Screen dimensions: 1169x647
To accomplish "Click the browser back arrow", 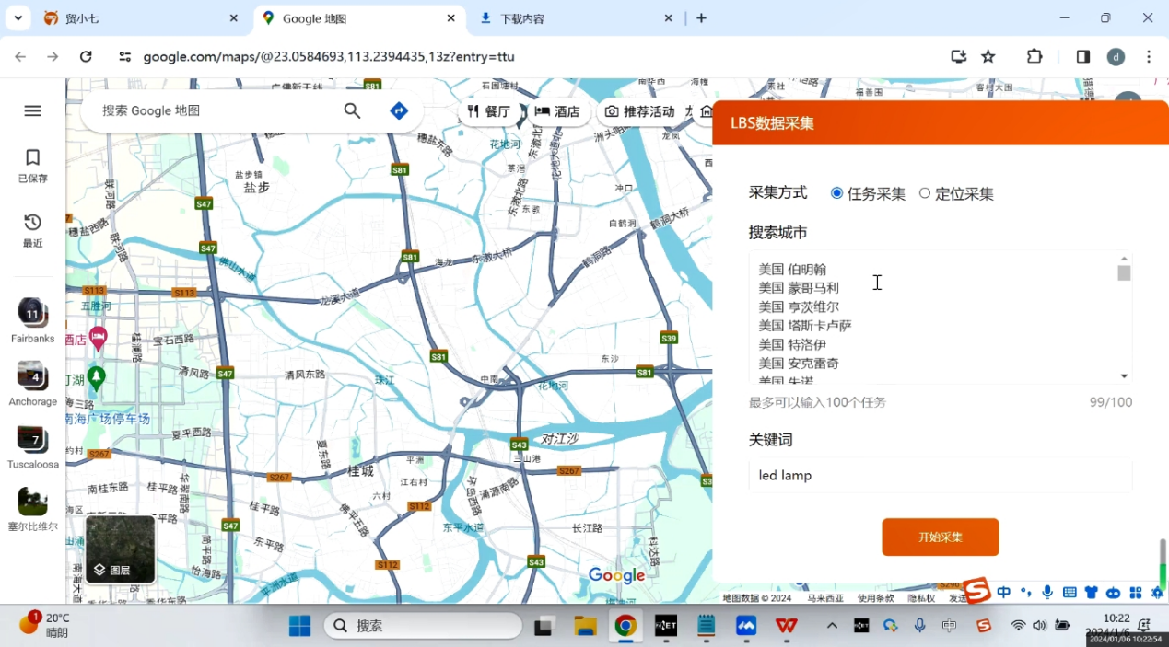I will click(20, 56).
